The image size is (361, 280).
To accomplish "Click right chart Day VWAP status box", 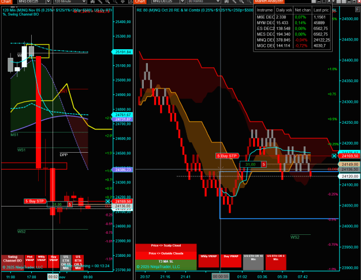I will point(231,261).
